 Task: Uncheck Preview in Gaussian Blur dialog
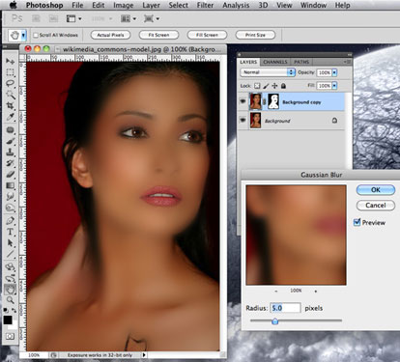pyautogui.click(x=357, y=222)
